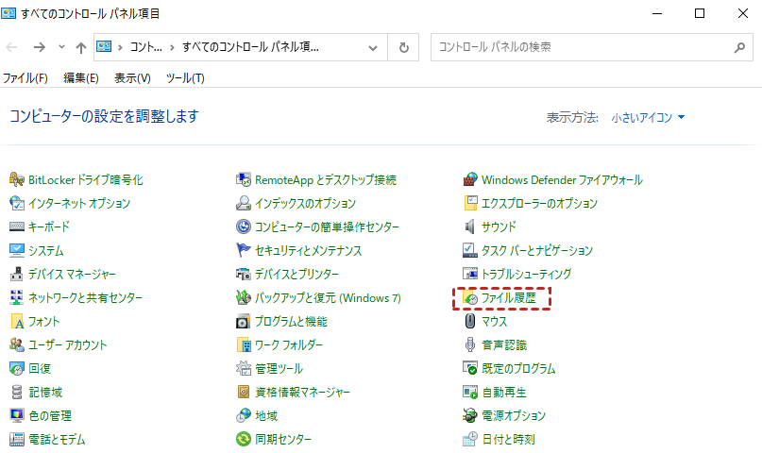Open the 編集(E) menu
762x453 pixels.
(x=81, y=78)
